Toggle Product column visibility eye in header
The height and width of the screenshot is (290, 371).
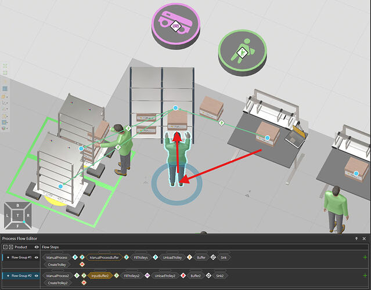tap(37, 247)
